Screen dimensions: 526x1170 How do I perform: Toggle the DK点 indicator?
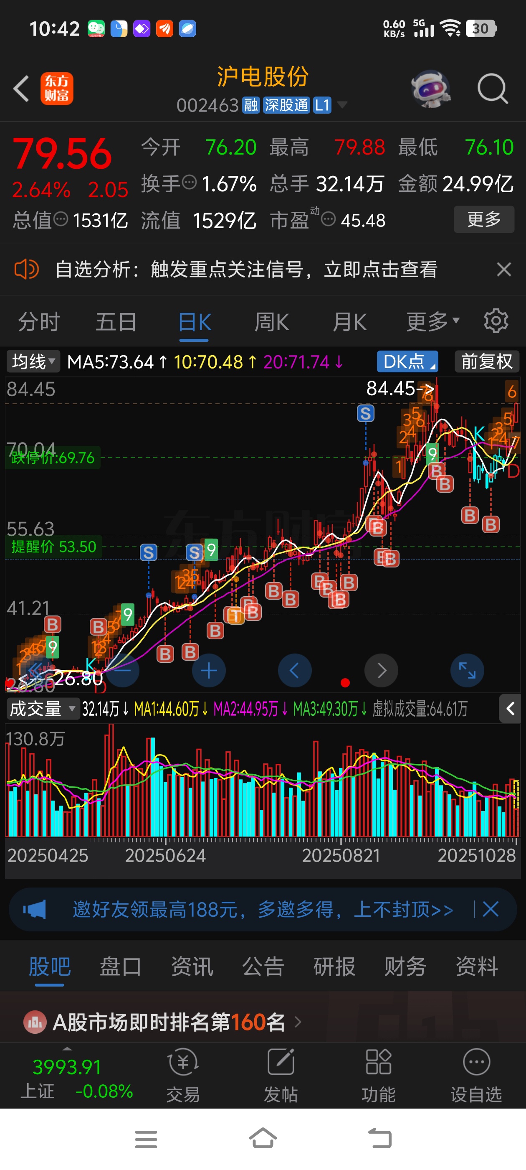(407, 361)
